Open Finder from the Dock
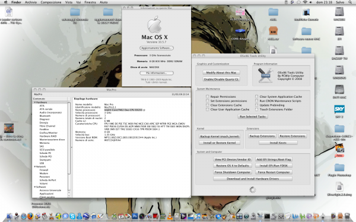Viewport: 356px width, 222px height. [9, 216]
